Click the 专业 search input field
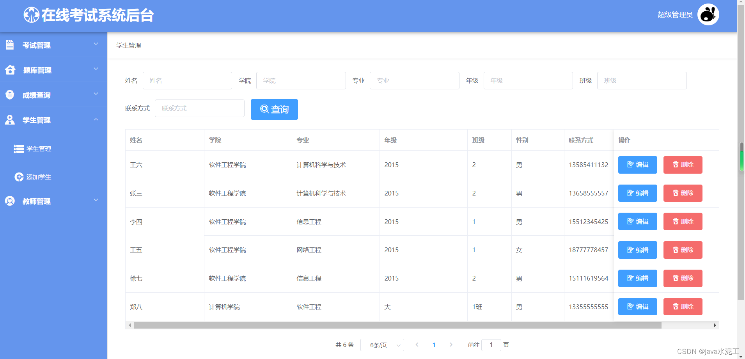 (x=414, y=80)
